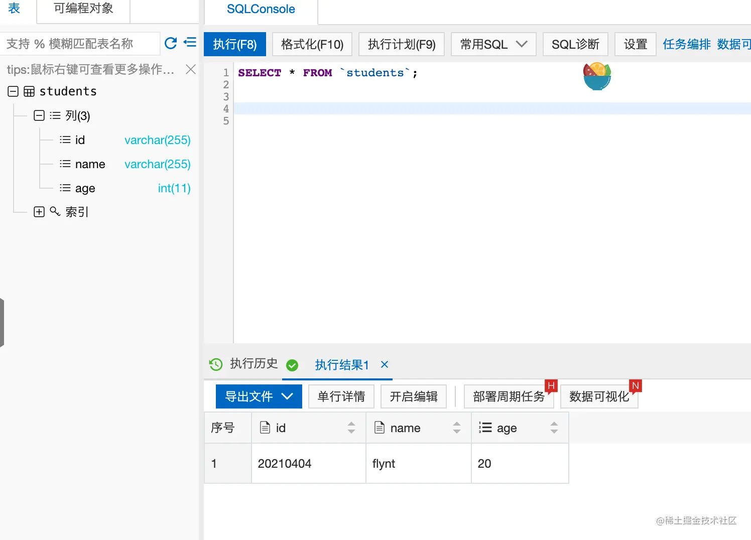This screenshot has width=751, height=540.
Task: Click the column icon next to age
Action: [x=65, y=188]
